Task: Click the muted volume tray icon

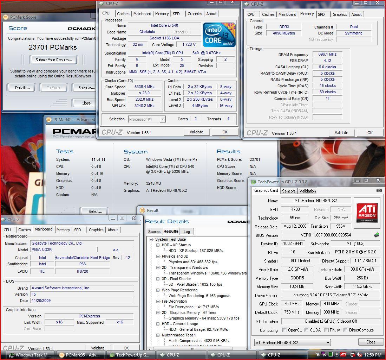Action: coord(359,355)
